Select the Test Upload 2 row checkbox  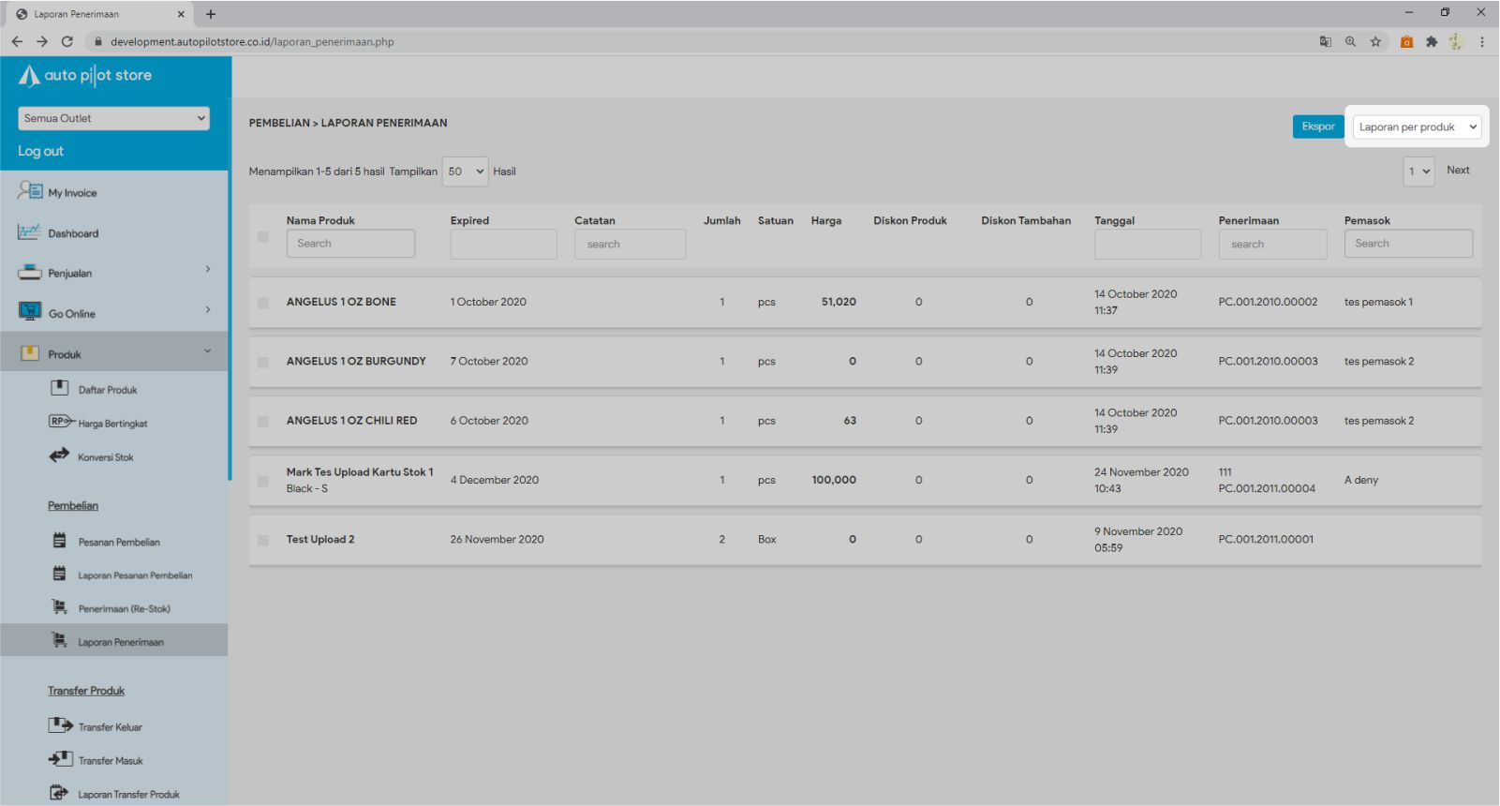click(263, 541)
